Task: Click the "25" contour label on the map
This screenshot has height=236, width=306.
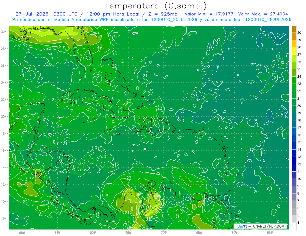Action: click(23, 38)
